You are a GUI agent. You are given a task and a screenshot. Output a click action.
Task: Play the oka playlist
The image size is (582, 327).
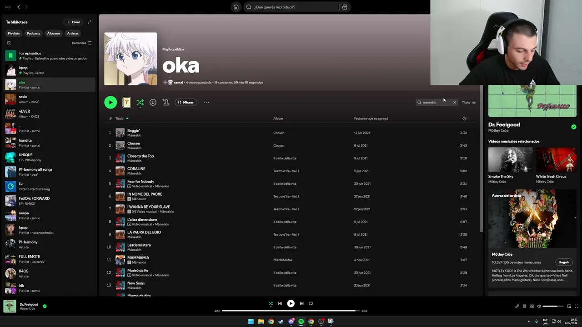pos(110,102)
